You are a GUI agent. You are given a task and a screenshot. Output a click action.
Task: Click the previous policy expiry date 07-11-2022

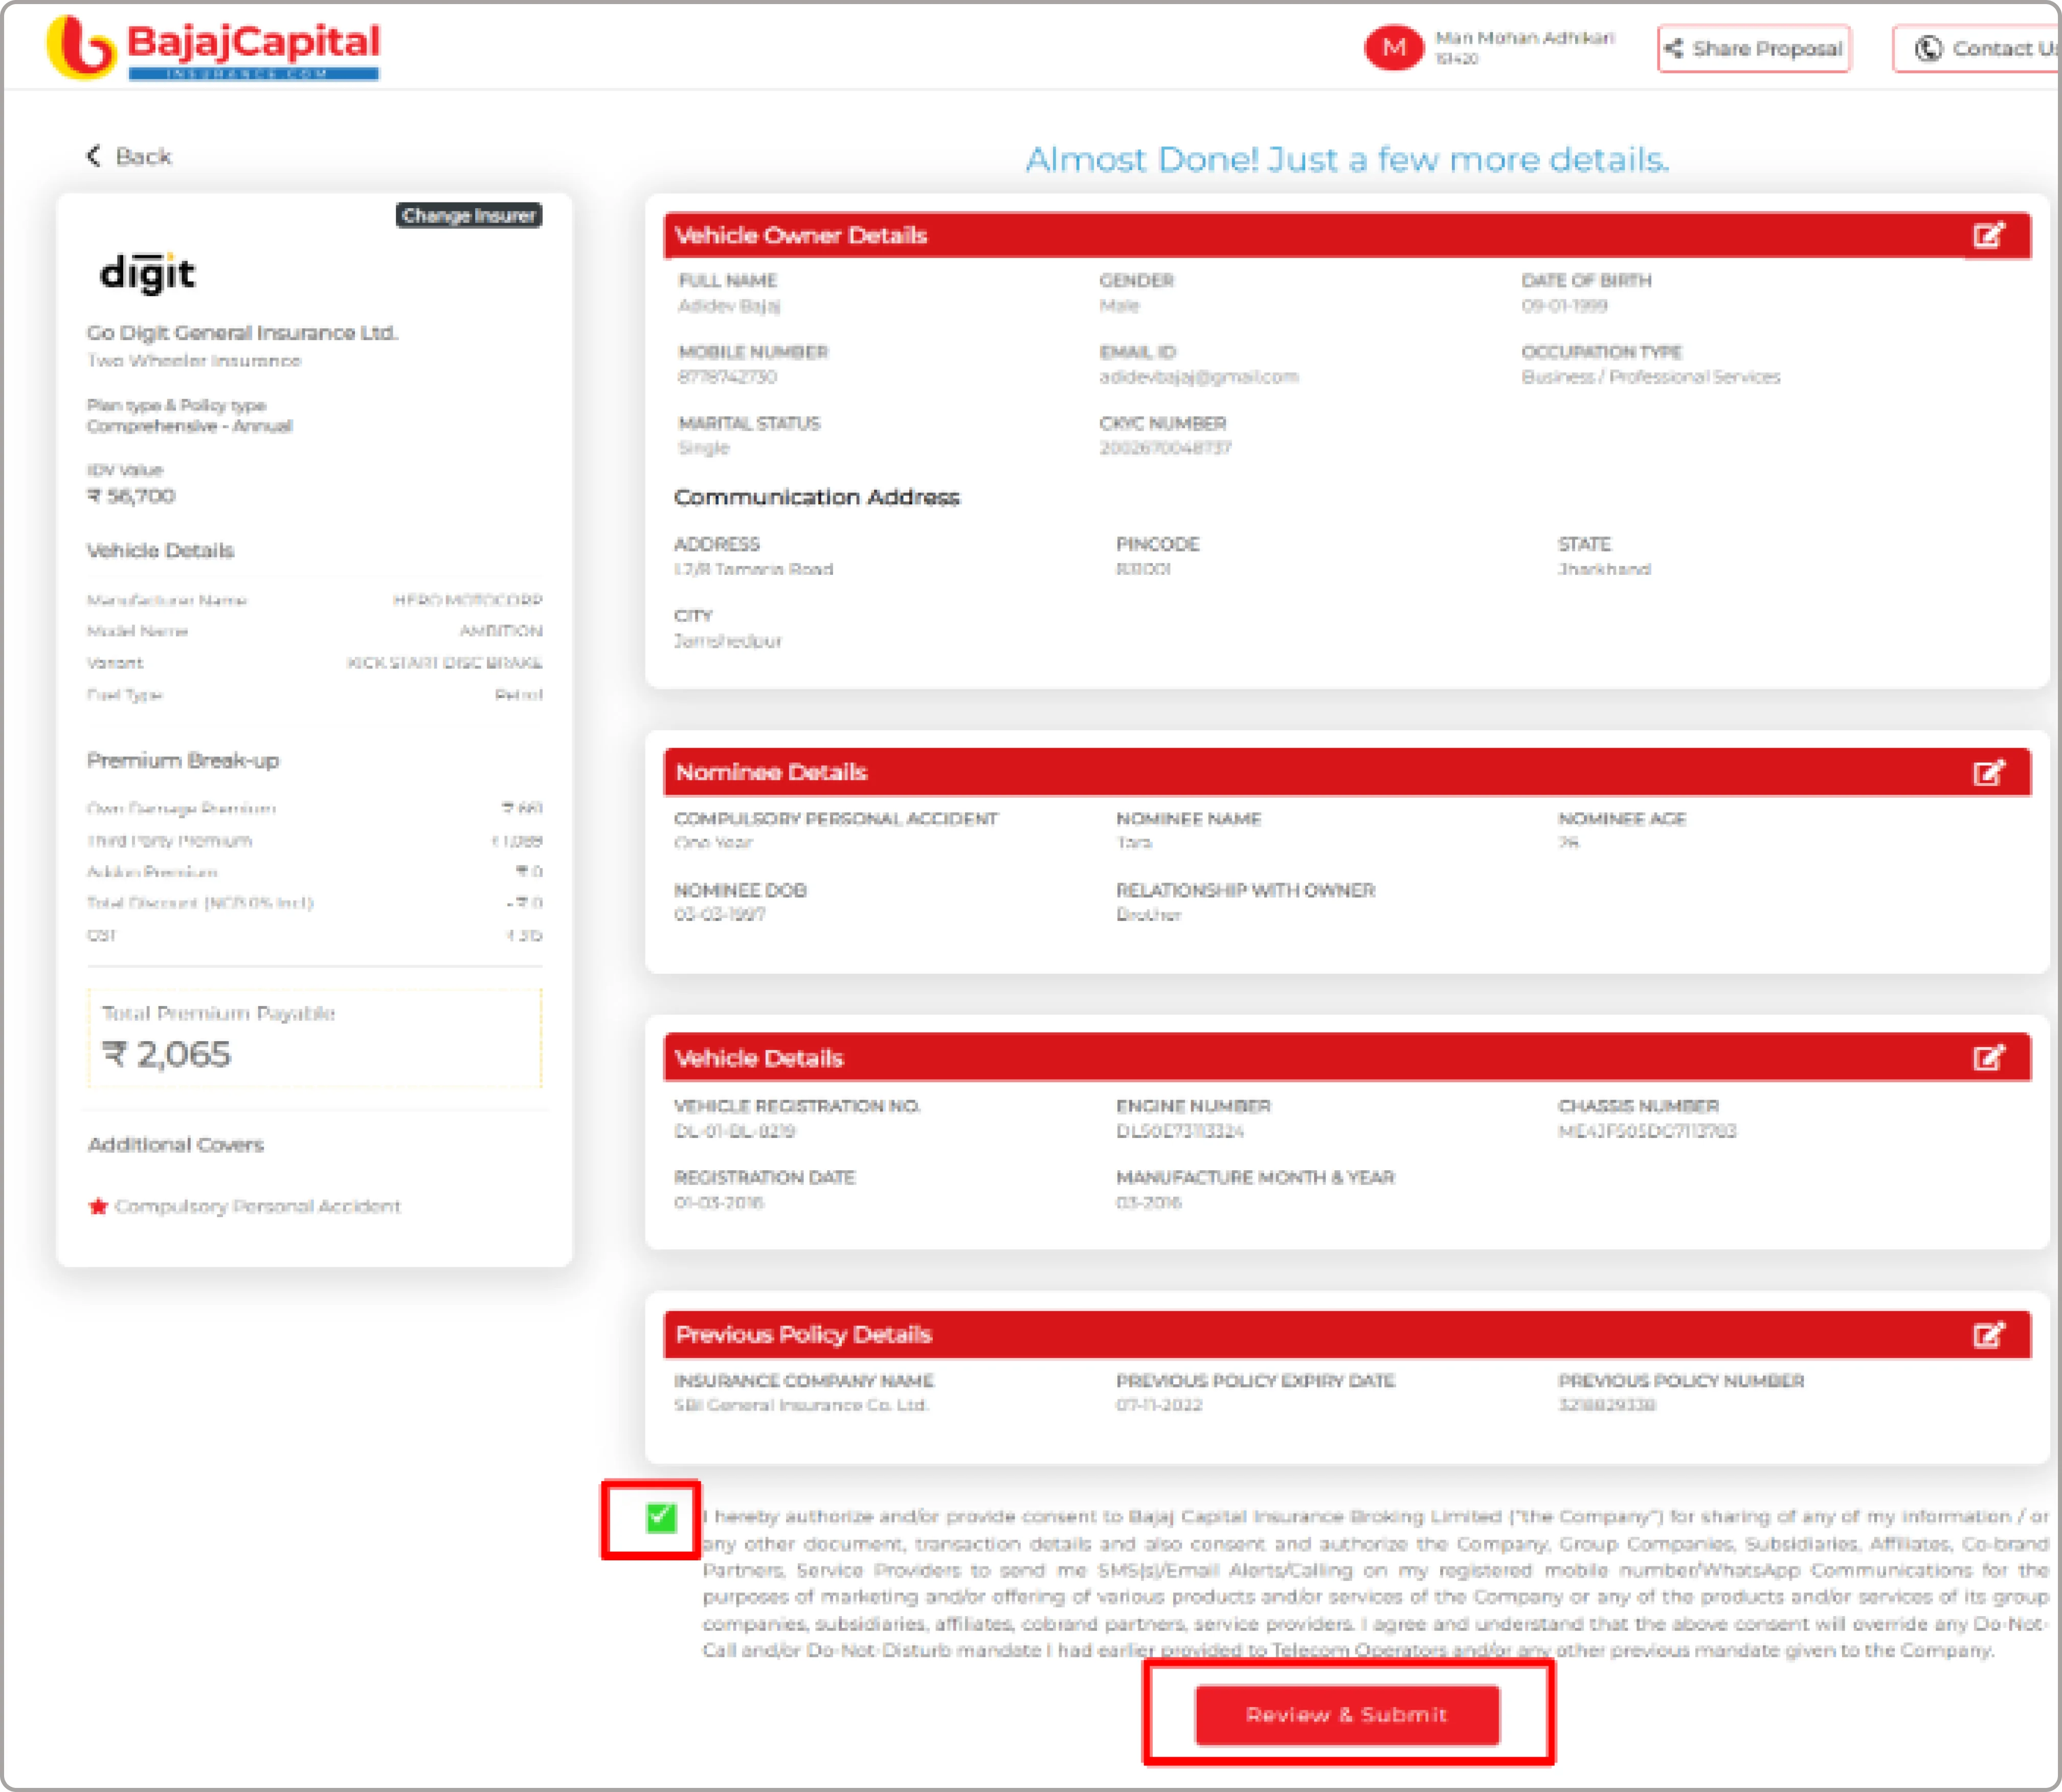click(1159, 1405)
